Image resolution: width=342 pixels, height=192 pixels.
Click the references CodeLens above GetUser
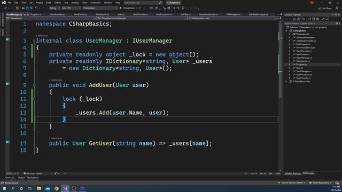[56, 138]
